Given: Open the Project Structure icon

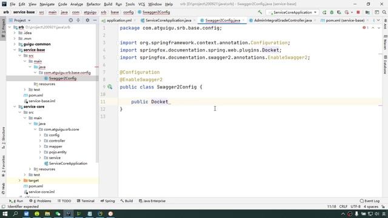Looking at the screenshot, I should (367, 12).
